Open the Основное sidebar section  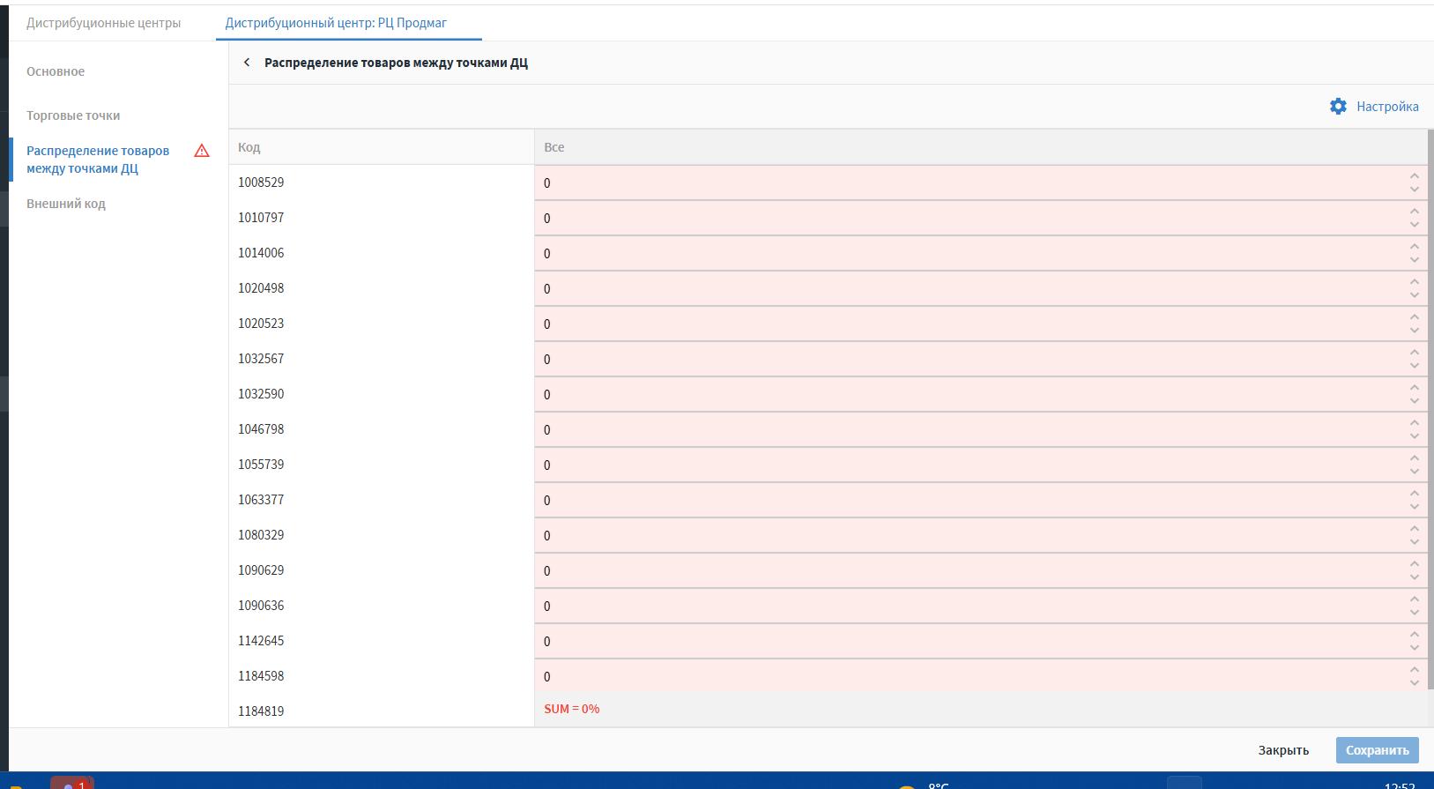56,71
